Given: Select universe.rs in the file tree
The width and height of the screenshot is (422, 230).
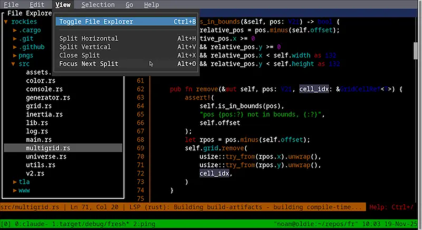Looking at the screenshot, I should (46, 156).
